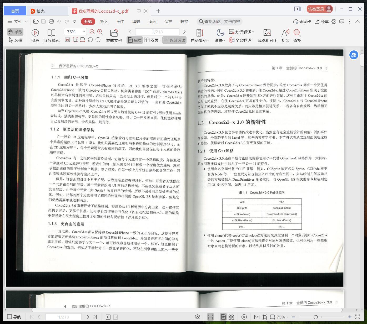This screenshot has height=324, width=367.
Task: Click the fit width icon in the ribbon
Action: [83, 40]
